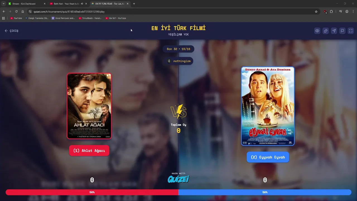Image resolution: width=357 pixels, height=201 pixels.
Task: Click the site information icon in address bar
Action: pos(30,11)
